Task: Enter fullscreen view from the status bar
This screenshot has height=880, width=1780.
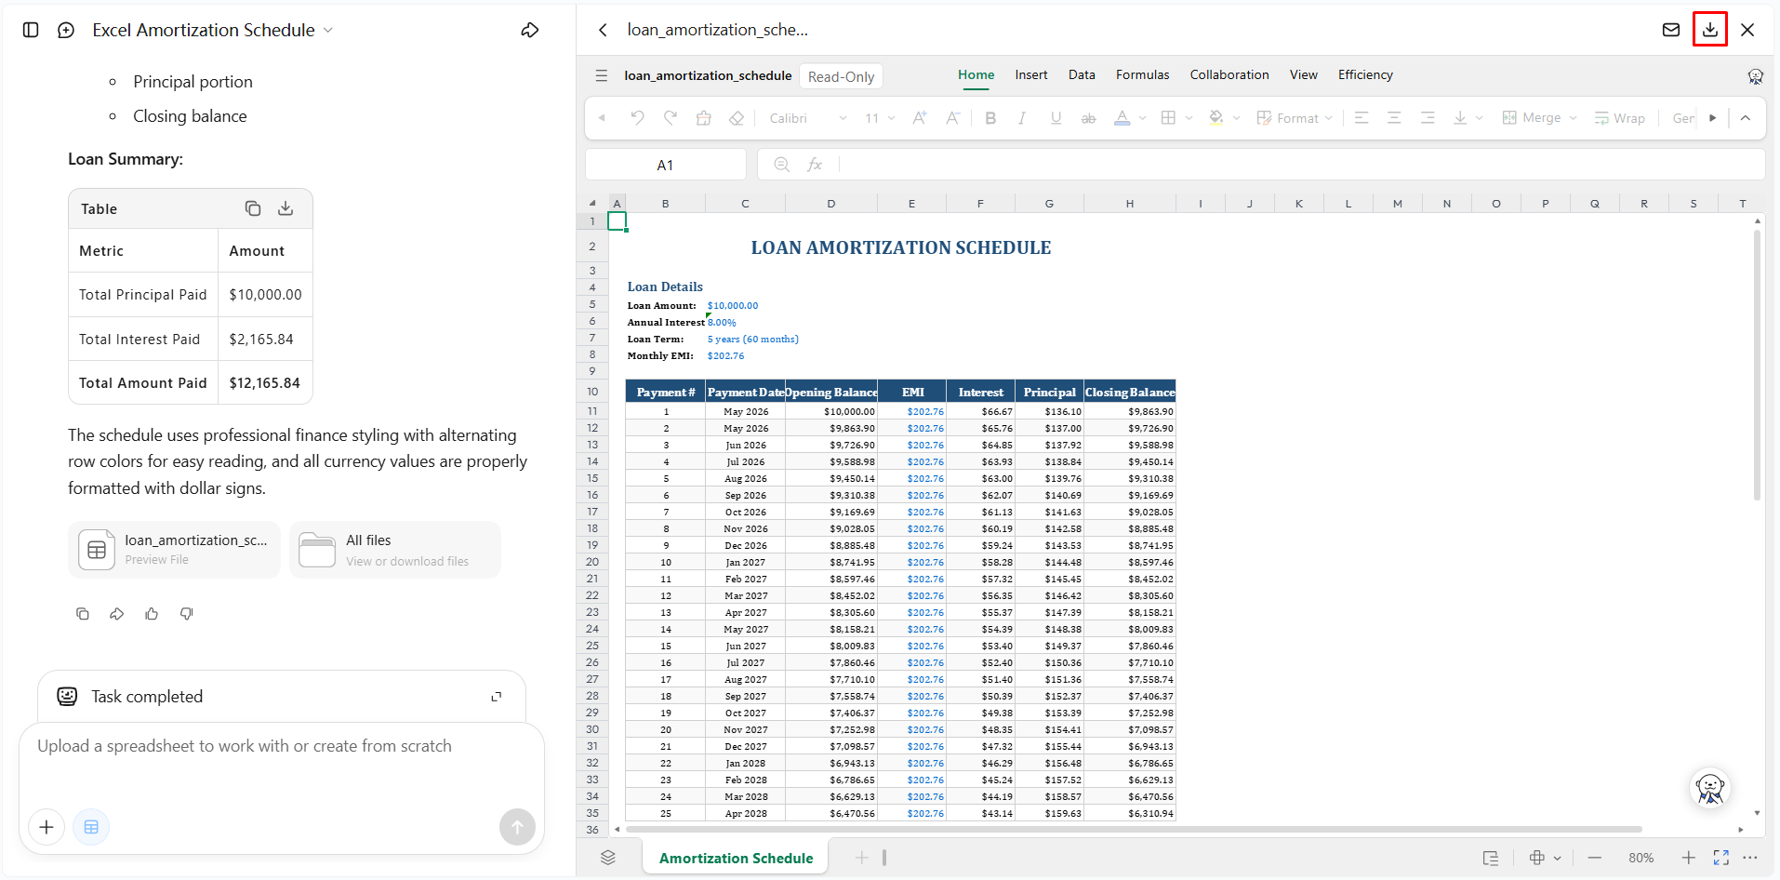Action: 1721,858
